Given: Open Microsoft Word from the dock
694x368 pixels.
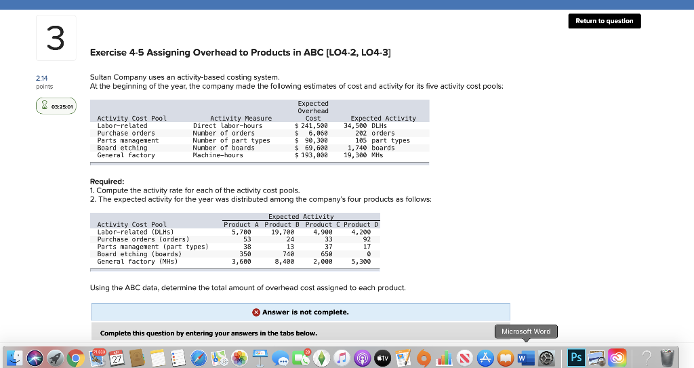Looking at the screenshot, I should tap(526, 358).
